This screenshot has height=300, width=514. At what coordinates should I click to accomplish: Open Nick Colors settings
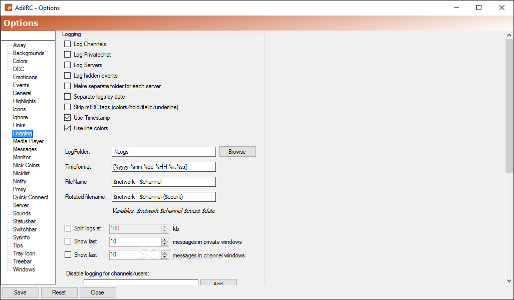pyautogui.click(x=26, y=165)
